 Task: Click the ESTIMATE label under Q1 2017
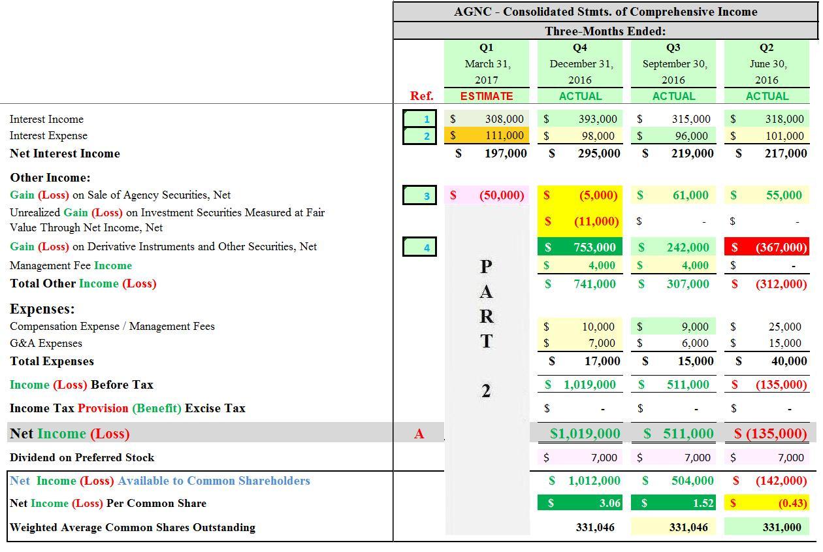pyautogui.click(x=487, y=96)
